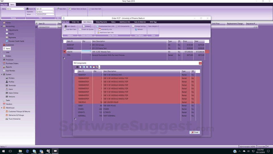Screen dimensions: 273x154
Task: Open Item Search in order ribbon
Action: tap(70, 26)
